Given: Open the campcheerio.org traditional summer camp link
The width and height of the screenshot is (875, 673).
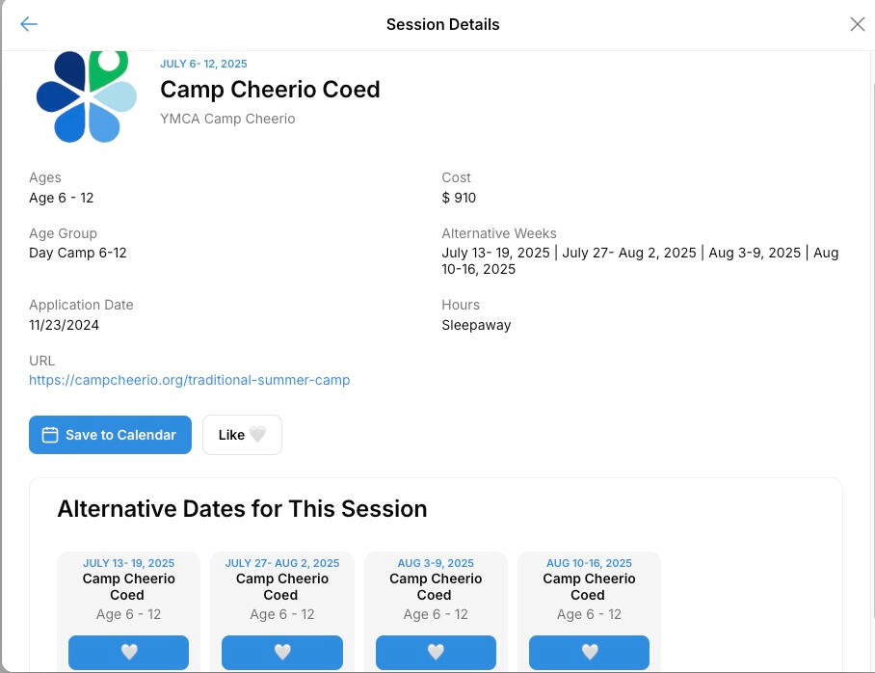Looking at the screenshot, I should [x=189, y=380].
